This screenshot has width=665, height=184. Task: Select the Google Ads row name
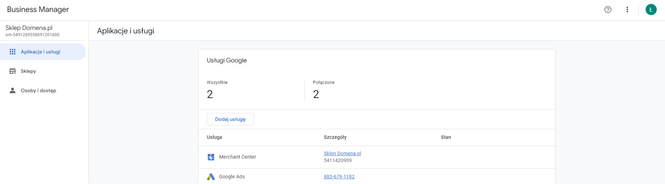pyautogui.click(x=232, y=177)
